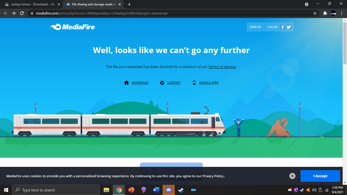Click the scrollbar down arrow
The height and width of the screenshot is (195, 347).
click(x=345, y=183)
